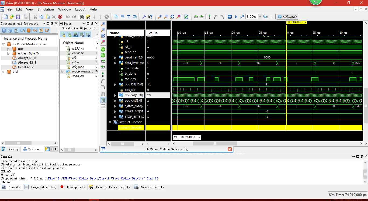
Task: Click the Copy toolbar icon
Action: pos(41,17)
